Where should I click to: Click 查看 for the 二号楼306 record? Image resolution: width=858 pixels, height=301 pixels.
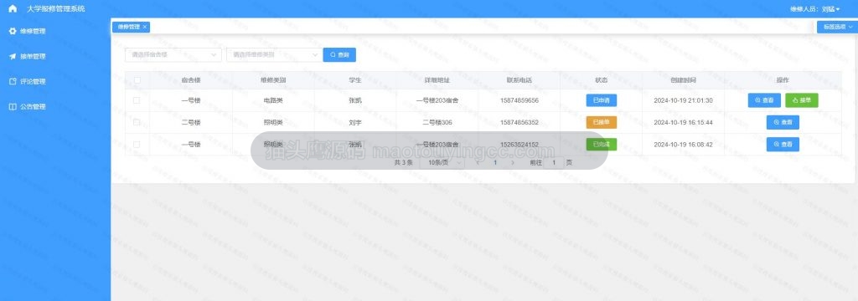pos(783,122)
